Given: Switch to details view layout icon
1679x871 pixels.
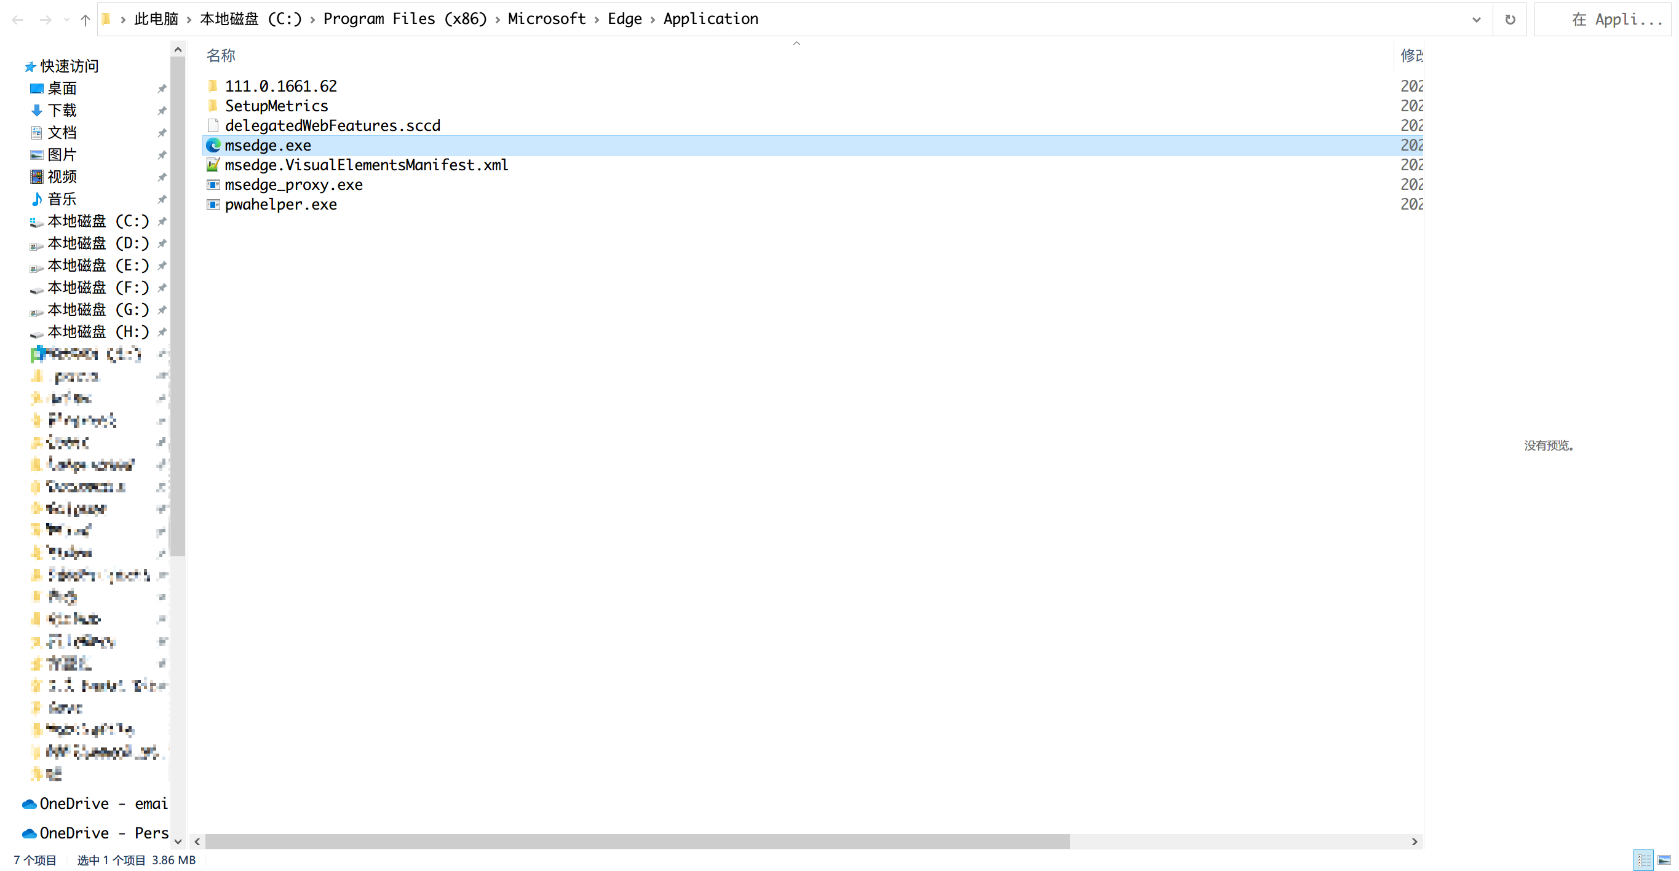Looking at the screenshot, I should (x=1643, y=859).
